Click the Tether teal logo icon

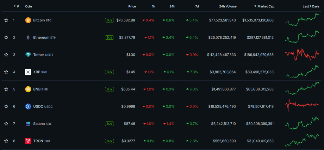coord(28,55)
